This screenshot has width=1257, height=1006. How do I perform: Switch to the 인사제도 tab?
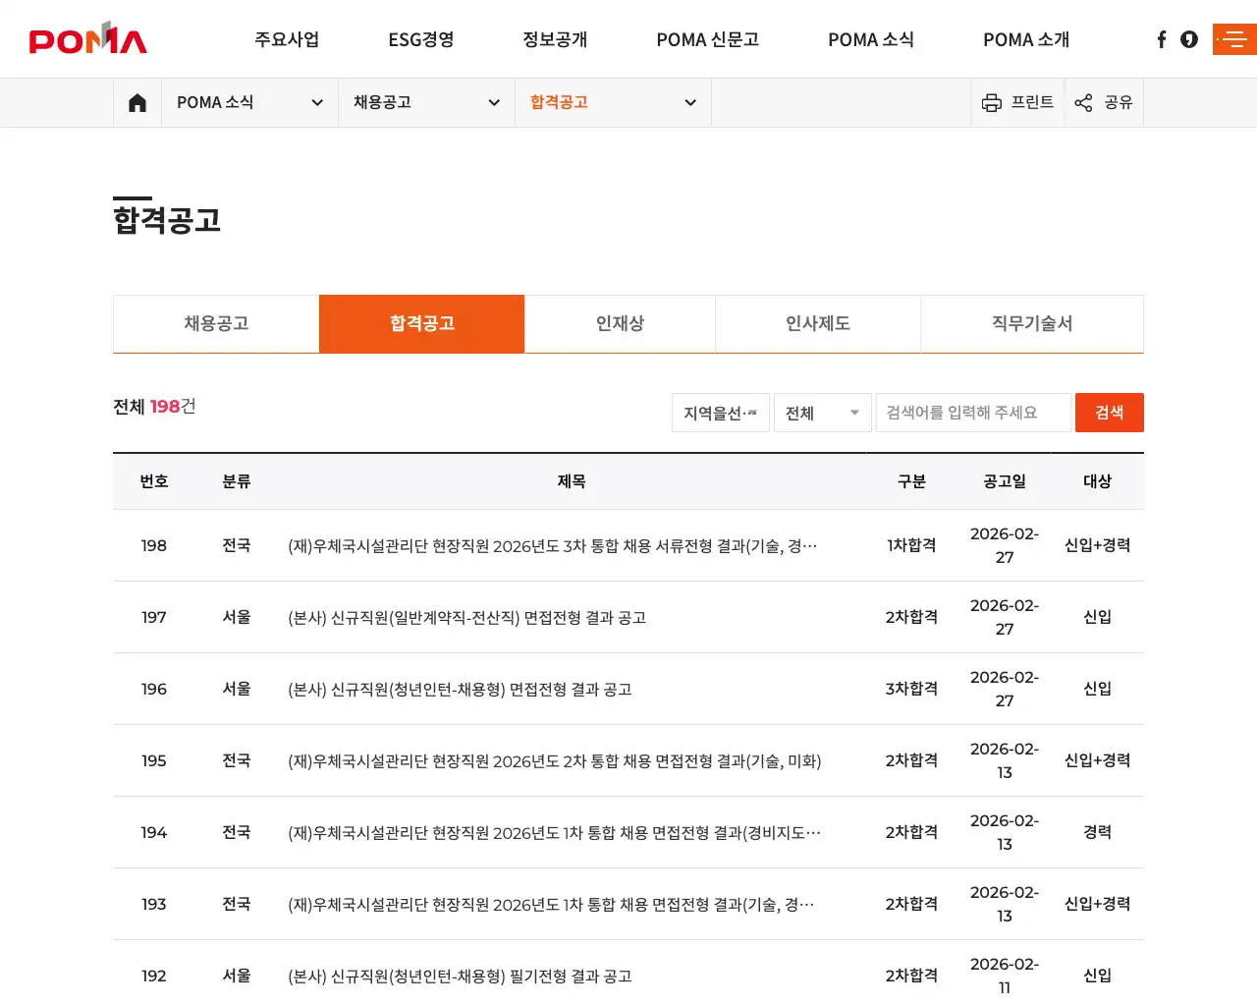coord(818,323)
